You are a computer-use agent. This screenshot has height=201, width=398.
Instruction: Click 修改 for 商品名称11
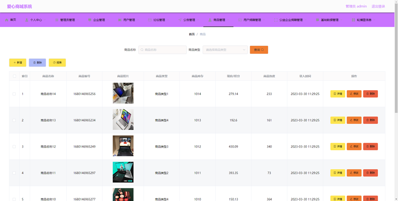(354, 173)
